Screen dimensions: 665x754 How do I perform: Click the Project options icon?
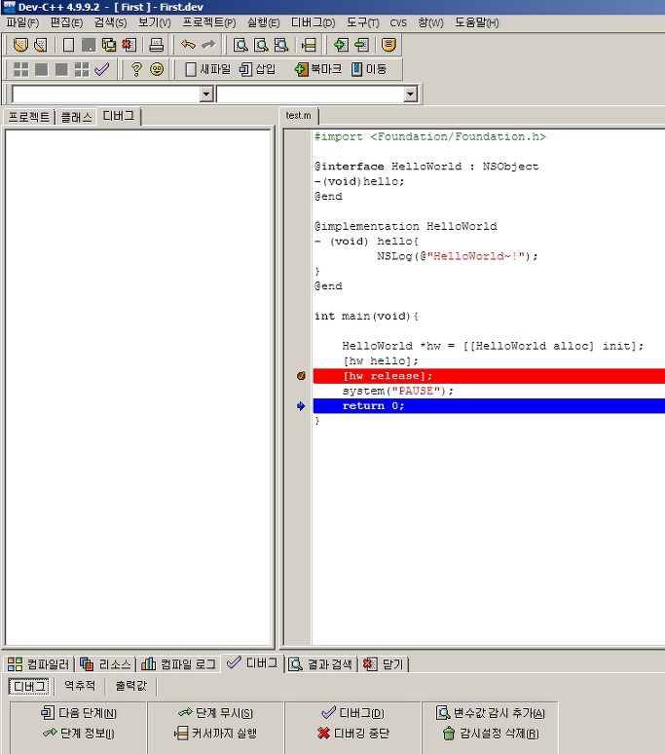tap(388, 45)
